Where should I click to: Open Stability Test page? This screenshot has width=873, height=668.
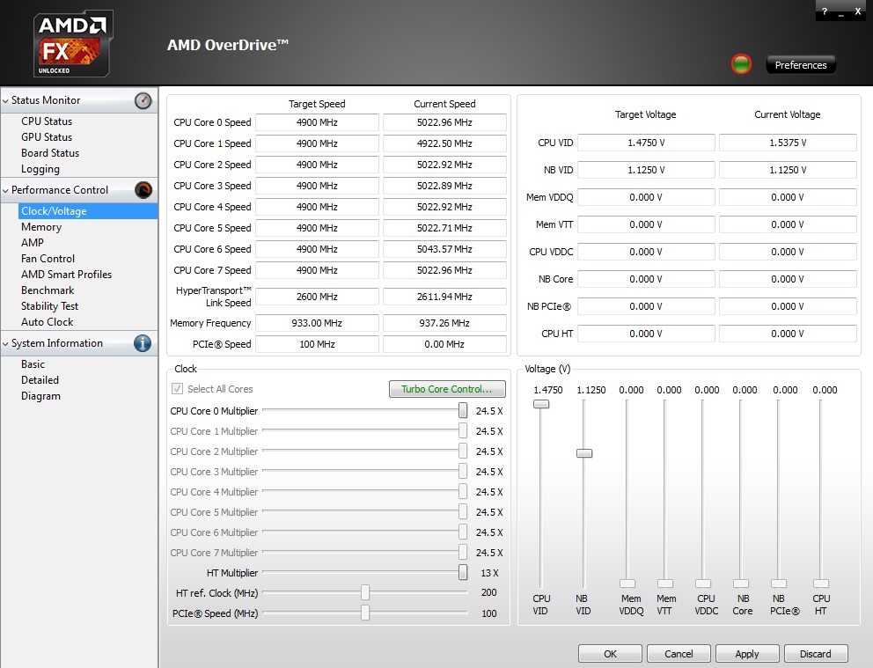point(49,306)
